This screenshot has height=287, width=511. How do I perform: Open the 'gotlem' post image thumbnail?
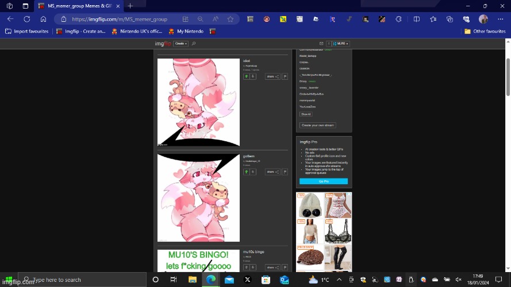[198, 198]
